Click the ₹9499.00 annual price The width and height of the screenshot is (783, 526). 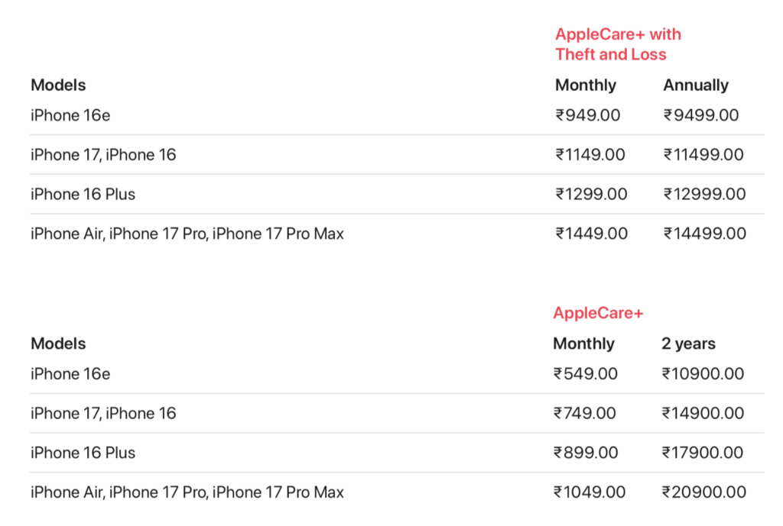point(700,115)
